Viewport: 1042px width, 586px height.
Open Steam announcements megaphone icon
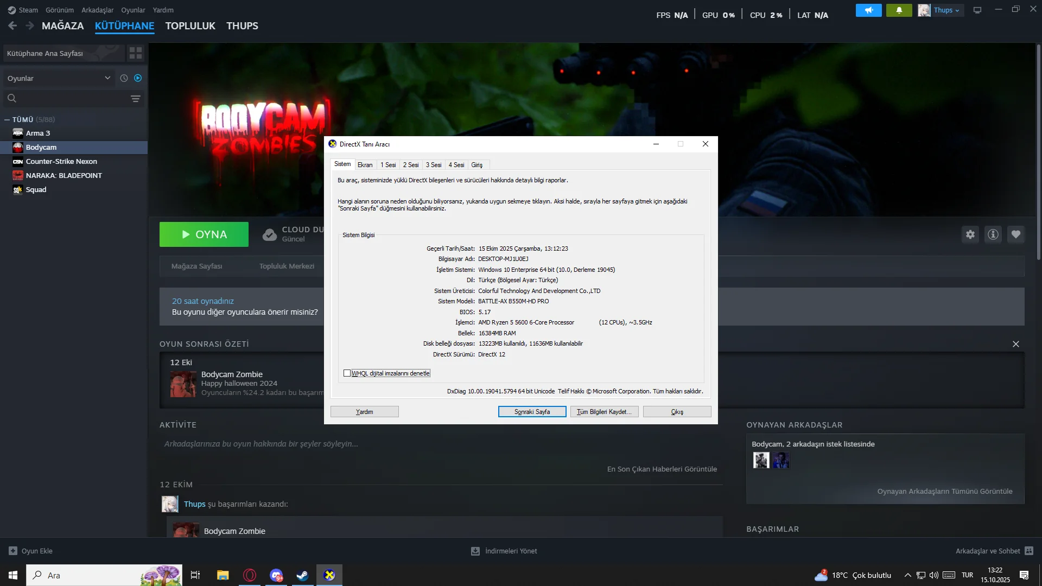click(868, 10)
